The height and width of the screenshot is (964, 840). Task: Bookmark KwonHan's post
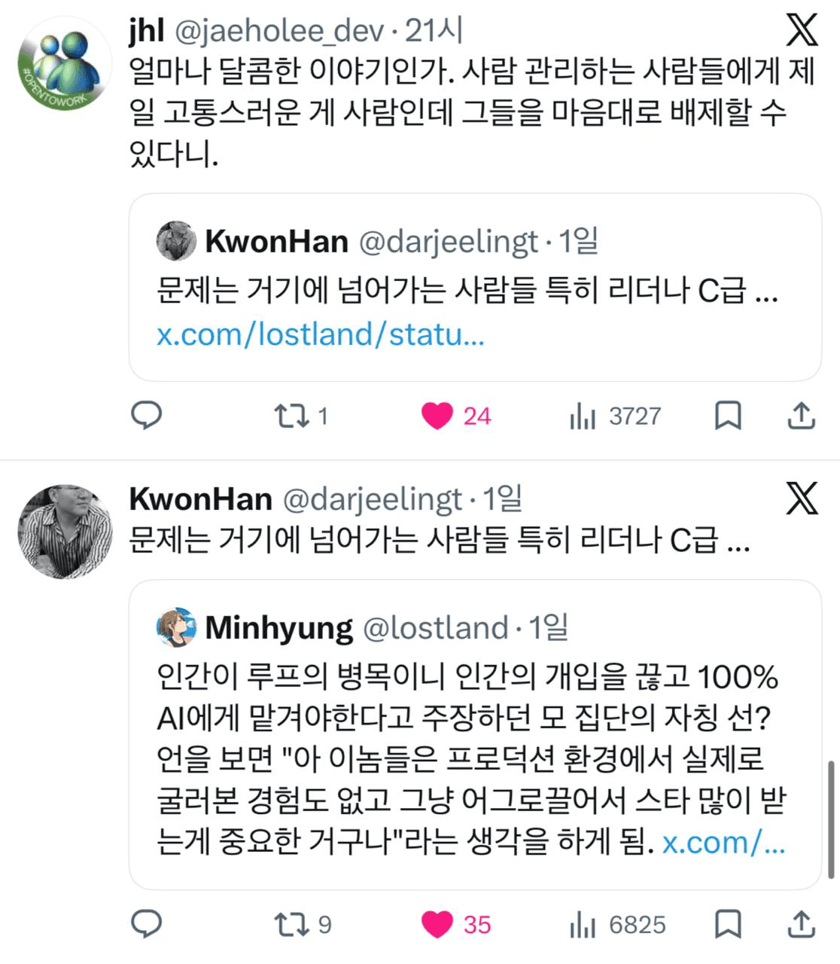click(x=727, y=924)
